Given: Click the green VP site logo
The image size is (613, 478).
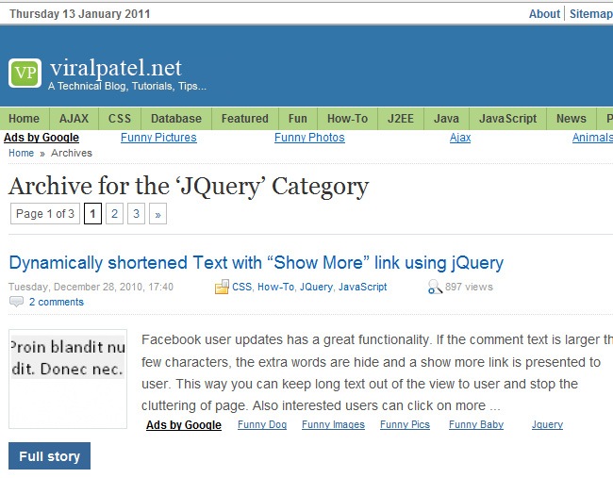Looking at the screenshot, I should coord(25,74).
